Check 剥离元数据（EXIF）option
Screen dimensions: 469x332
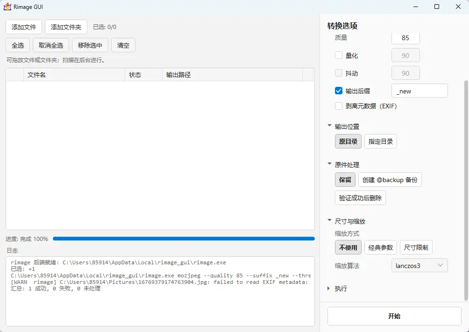click(x=339, y=106)
